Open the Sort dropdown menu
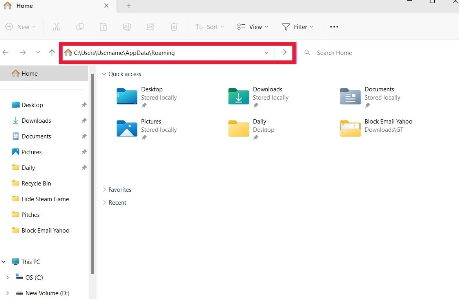 click(210, 27)
